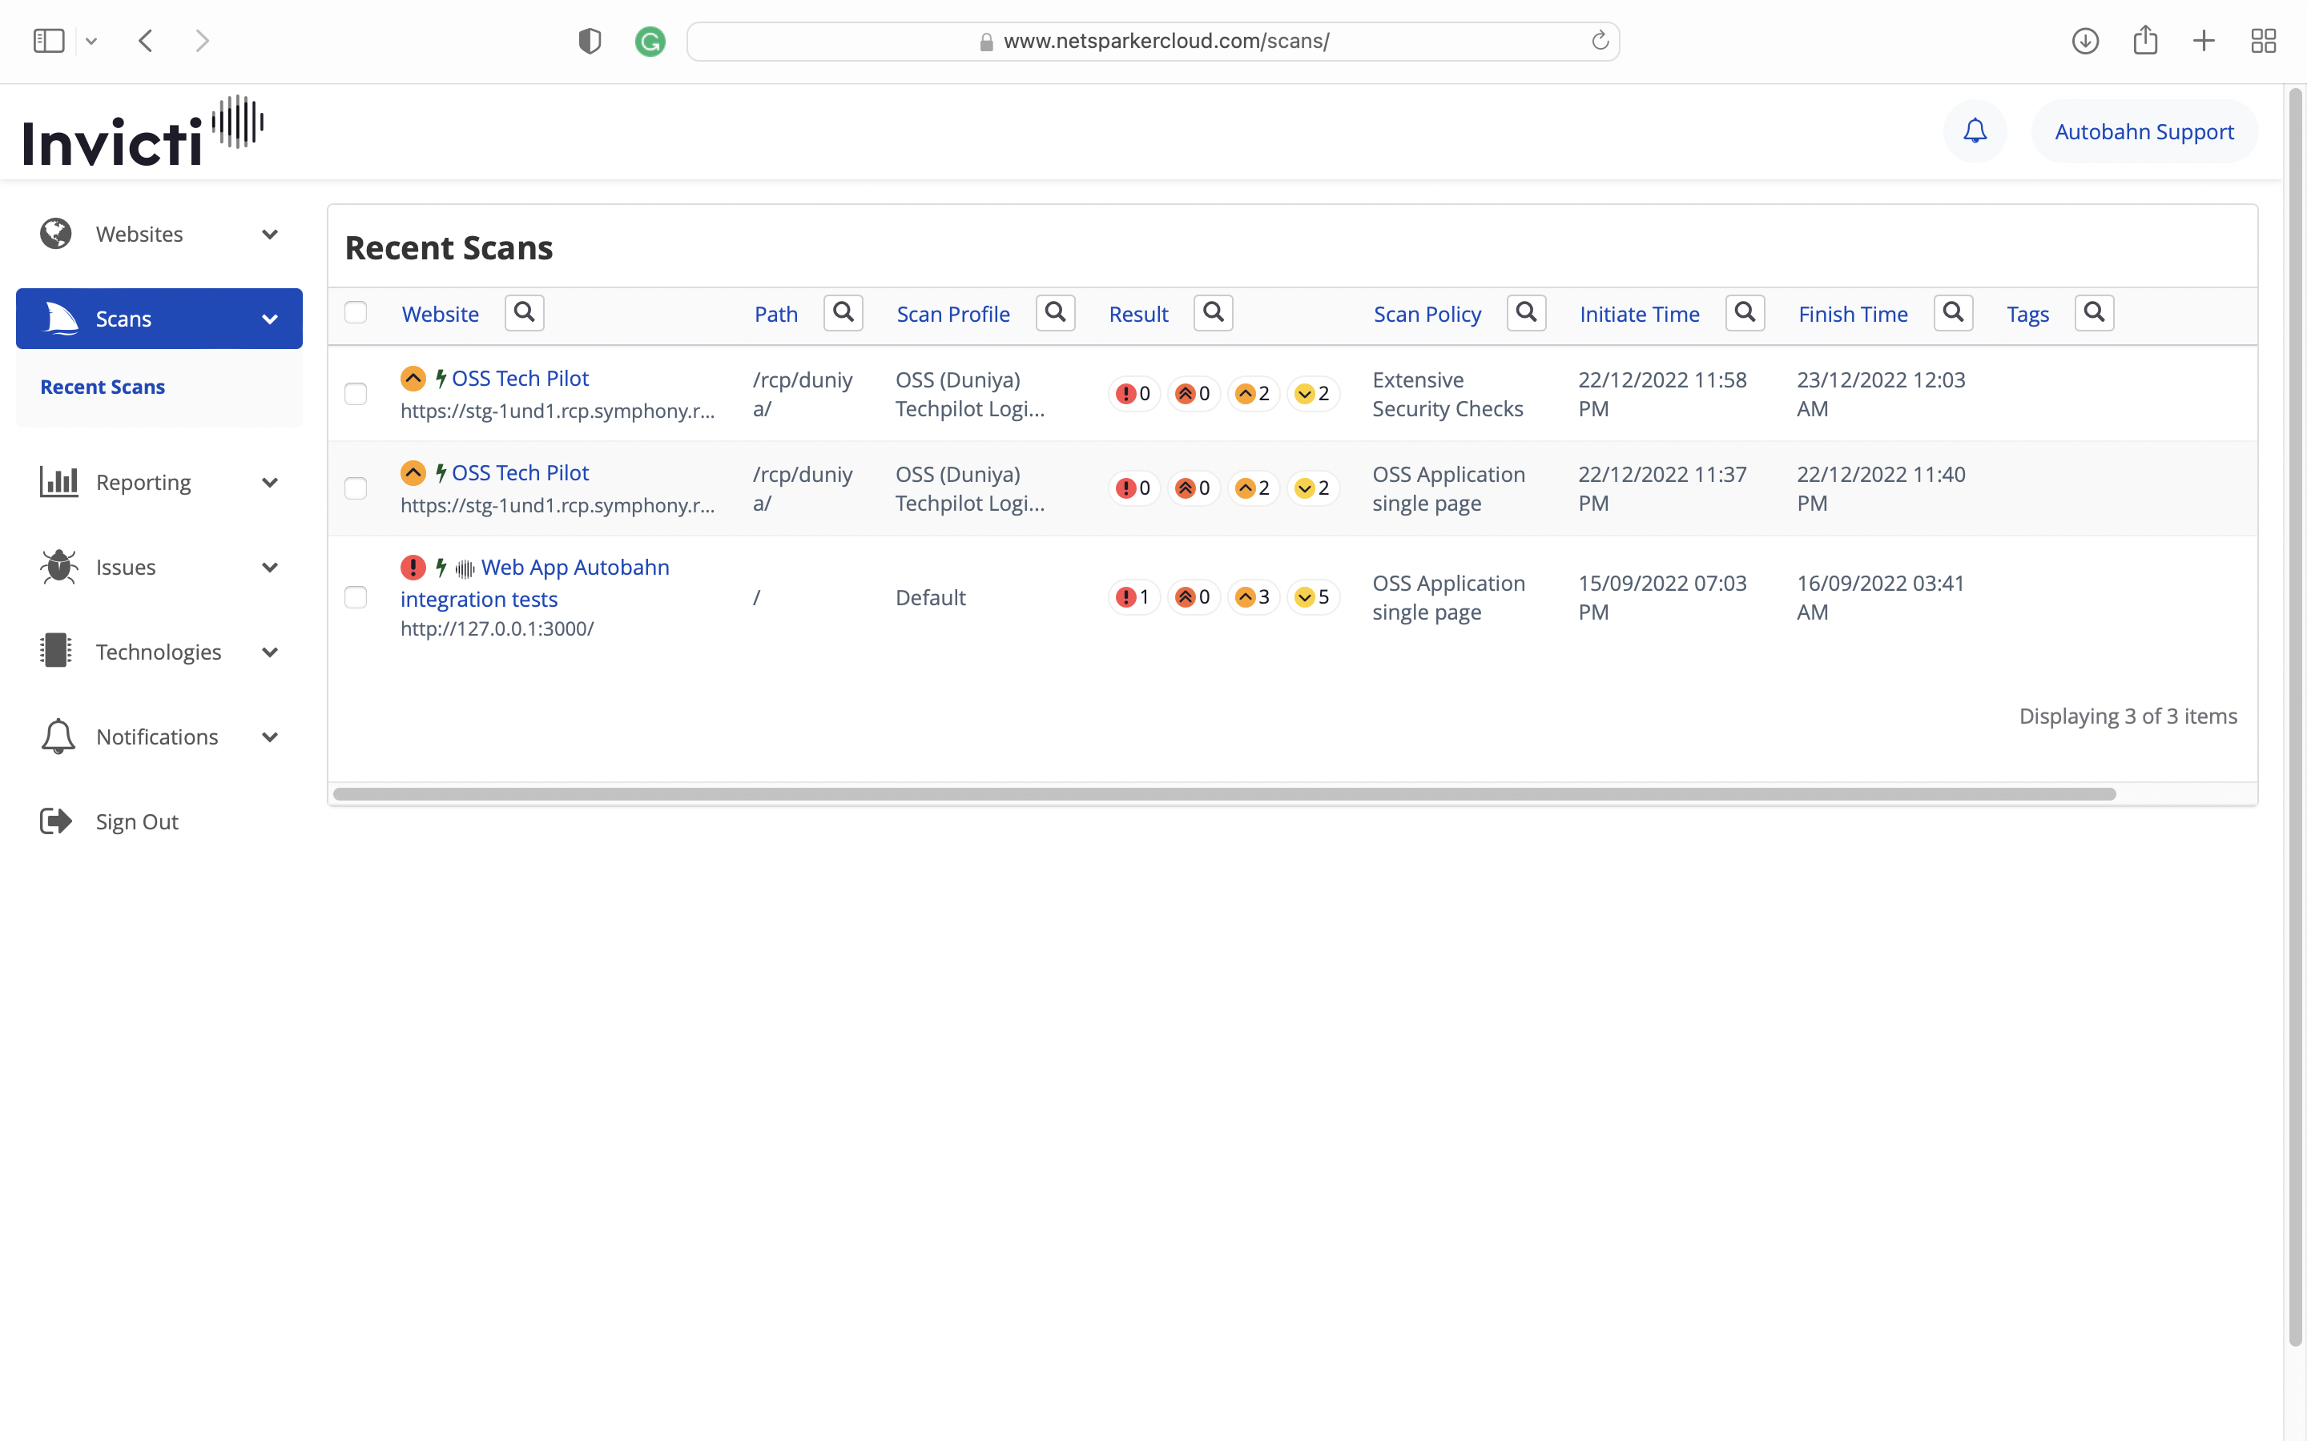
Task: Click critical count badge in Web App Autobahn row
Action: (1133, 596)
